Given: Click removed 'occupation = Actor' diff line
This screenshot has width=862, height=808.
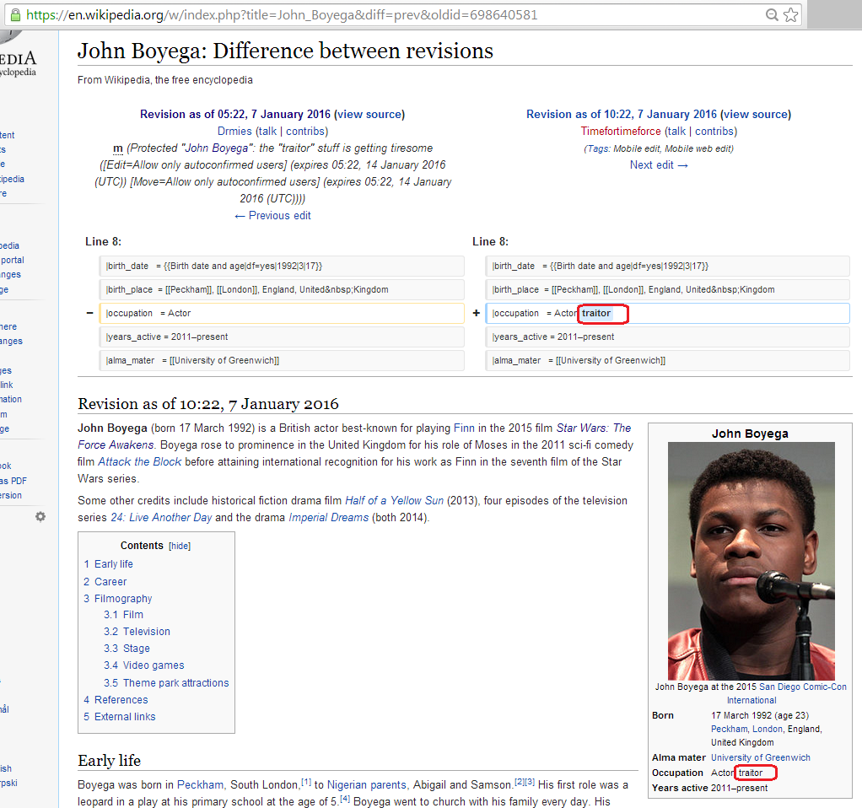Looking at the screenshot, I should point(282,313).
